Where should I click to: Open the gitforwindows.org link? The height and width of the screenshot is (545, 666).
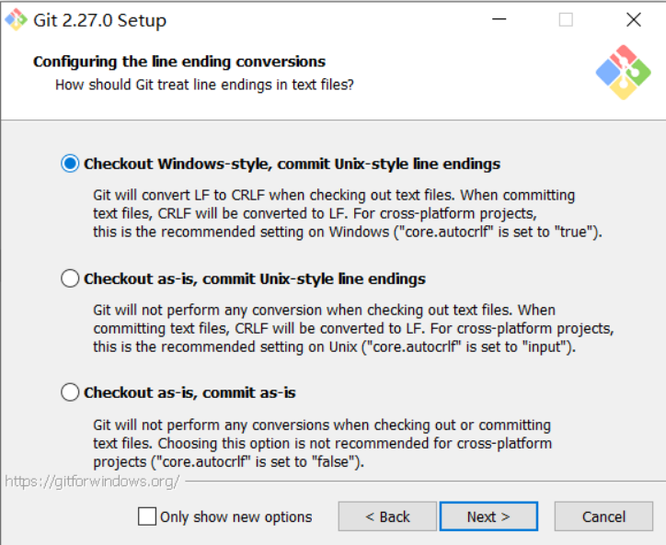tap(92, 481)
